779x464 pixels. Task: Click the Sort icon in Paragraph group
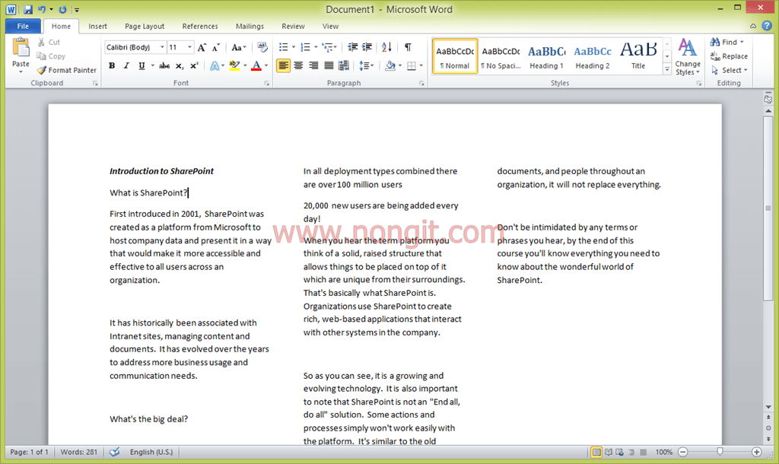(386, 47)
